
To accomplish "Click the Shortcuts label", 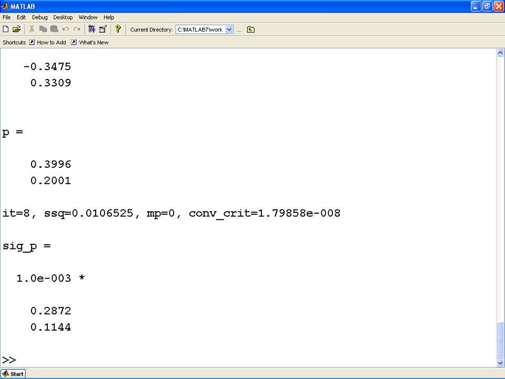I will (14, 43).
